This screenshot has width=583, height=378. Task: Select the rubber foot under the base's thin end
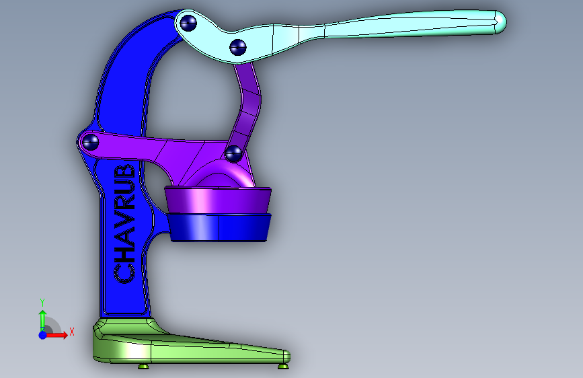tap(283, 367)
